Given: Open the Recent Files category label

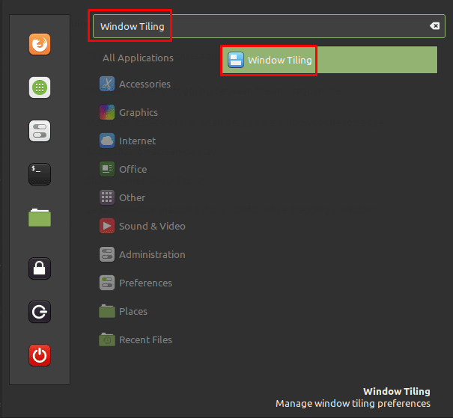Looking at the screenshot, I should (145, 339).
